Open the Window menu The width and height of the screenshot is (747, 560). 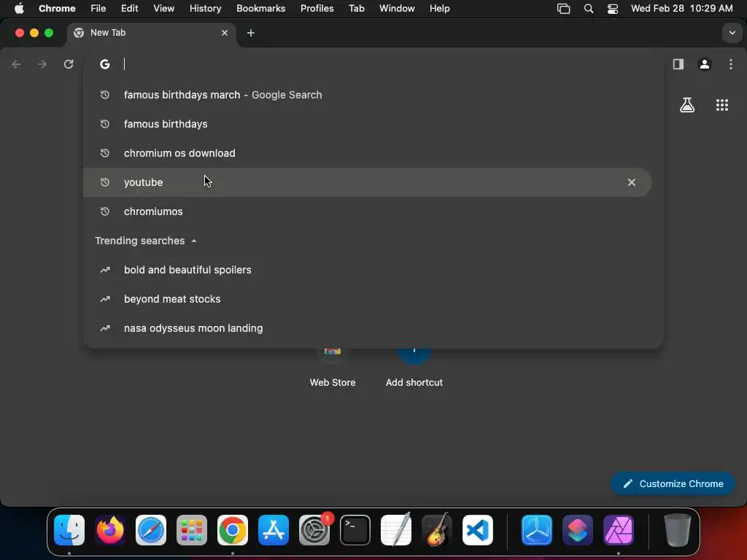click(x=397, y=8)
